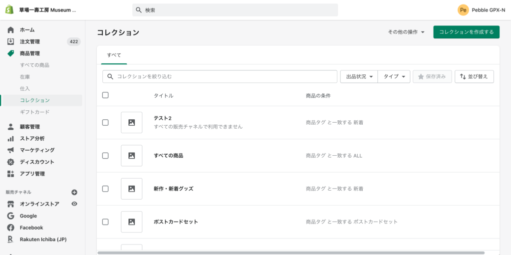Expand the タイプ filter dropdown
511x255 pixels.
pyautogui.click(x=394, y=76)
